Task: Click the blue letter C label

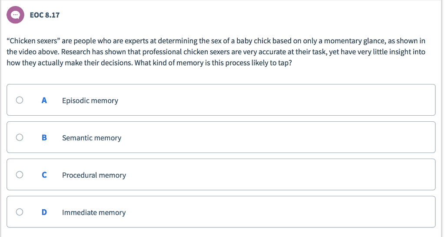Action: coord(44,175)
